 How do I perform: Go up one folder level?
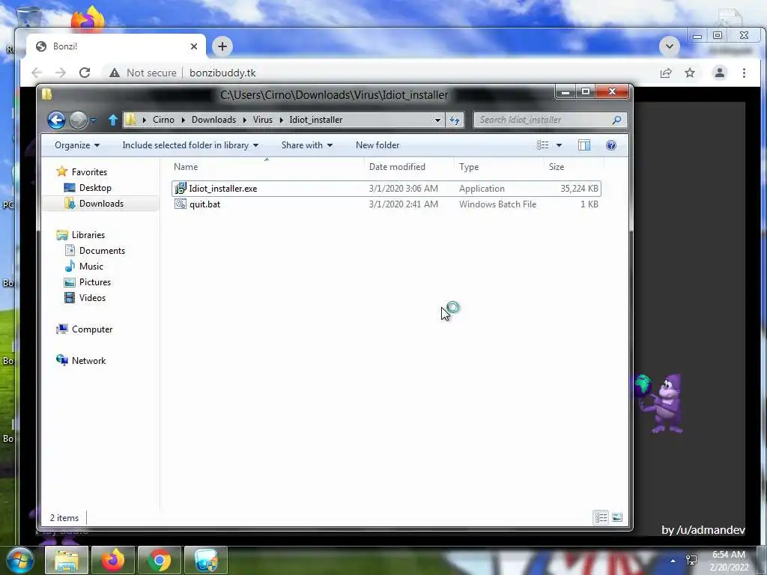113,120
